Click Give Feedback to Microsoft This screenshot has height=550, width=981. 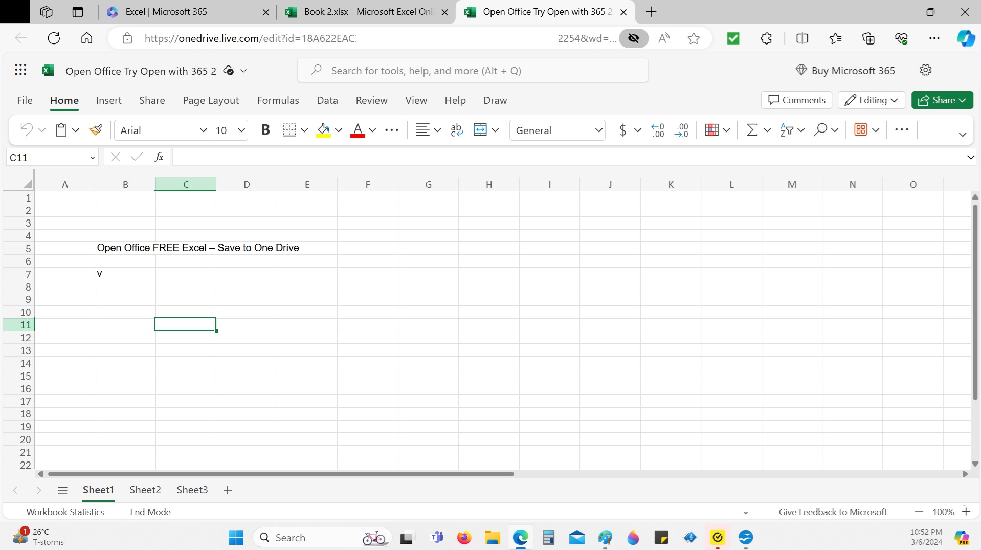833,512
